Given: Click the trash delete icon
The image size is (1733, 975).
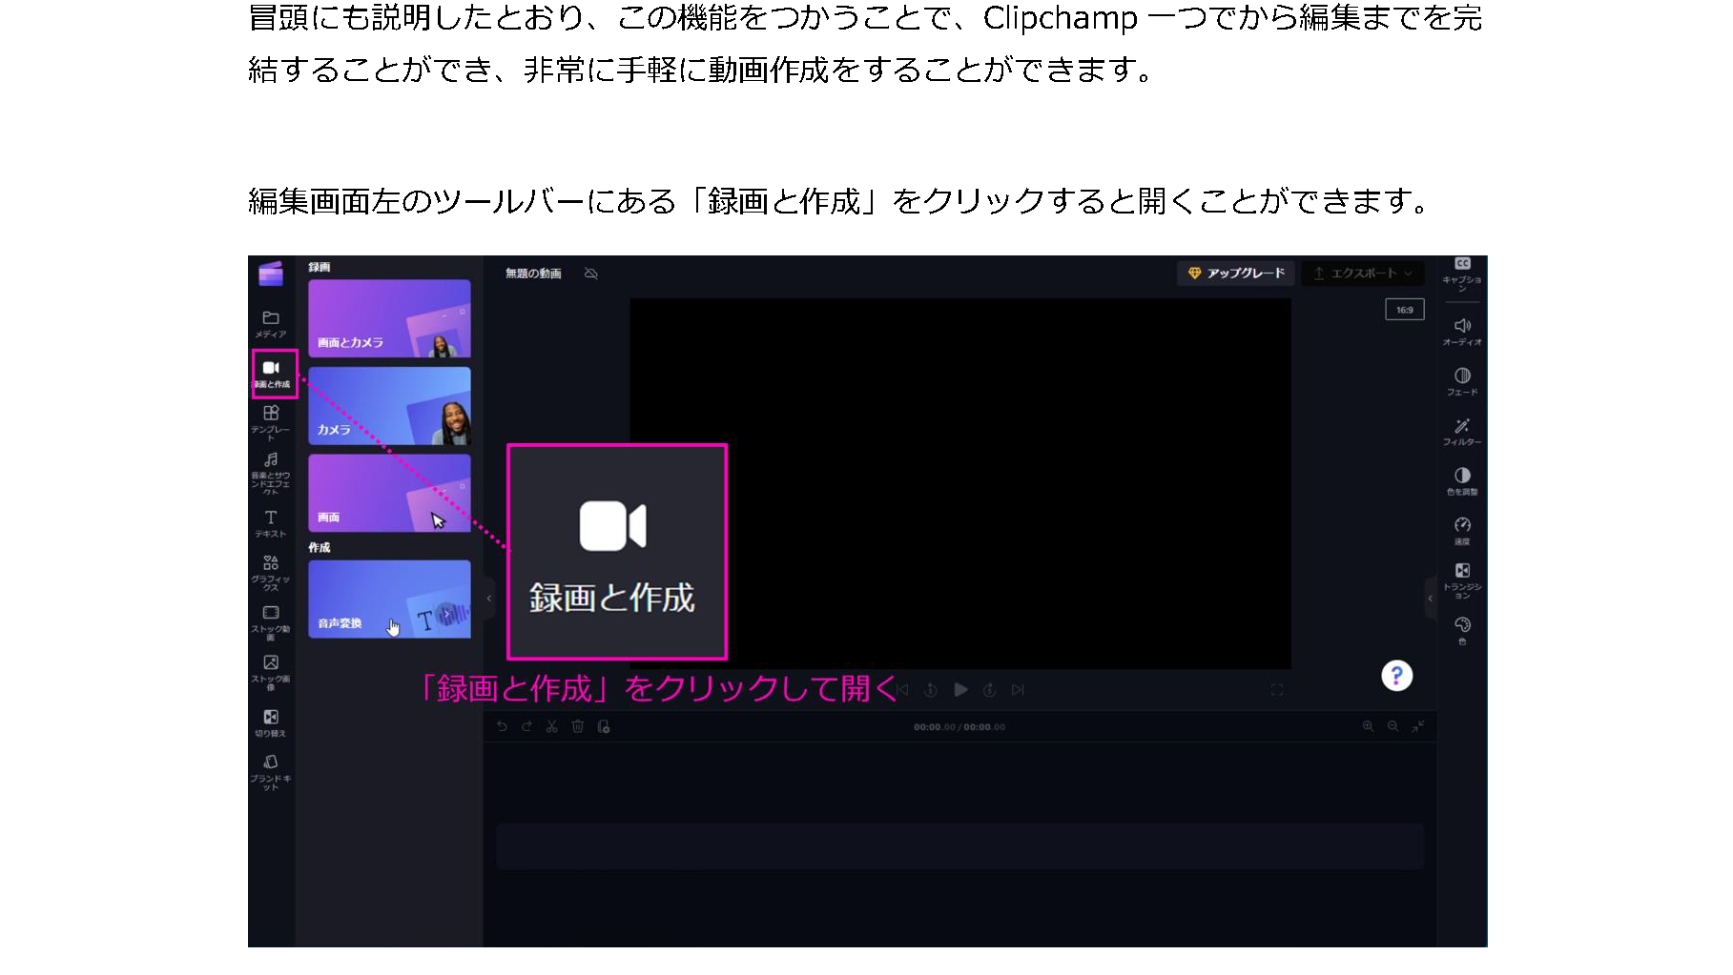Looking at the screenshot, I should click(577, 726).
